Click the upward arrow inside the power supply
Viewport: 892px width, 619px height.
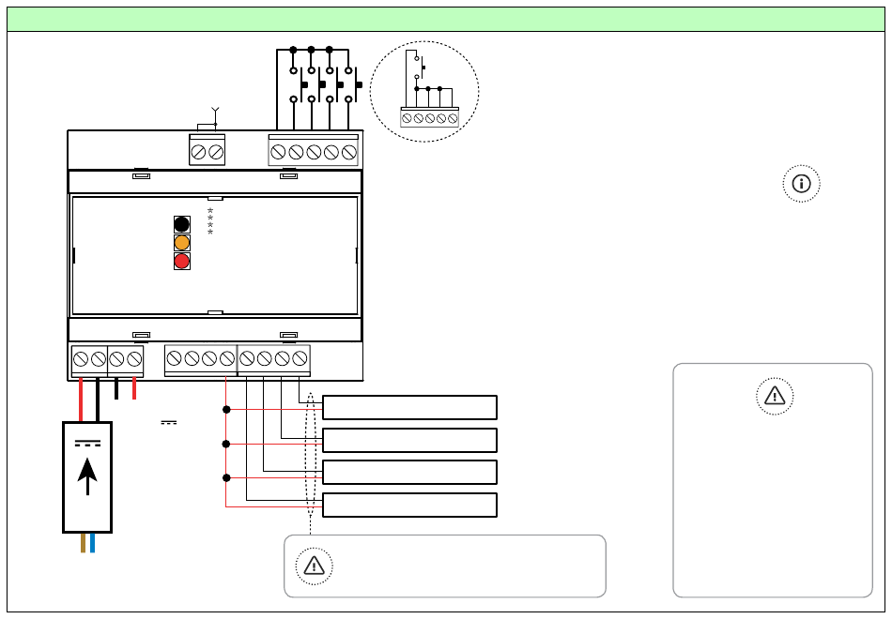[87, 476]
